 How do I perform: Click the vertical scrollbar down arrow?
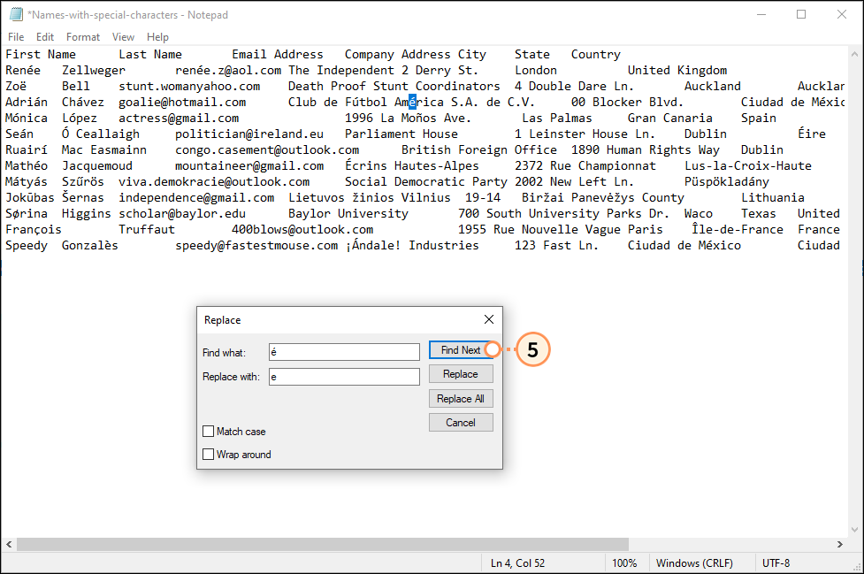pyautogui.click(x=854, y=530)
